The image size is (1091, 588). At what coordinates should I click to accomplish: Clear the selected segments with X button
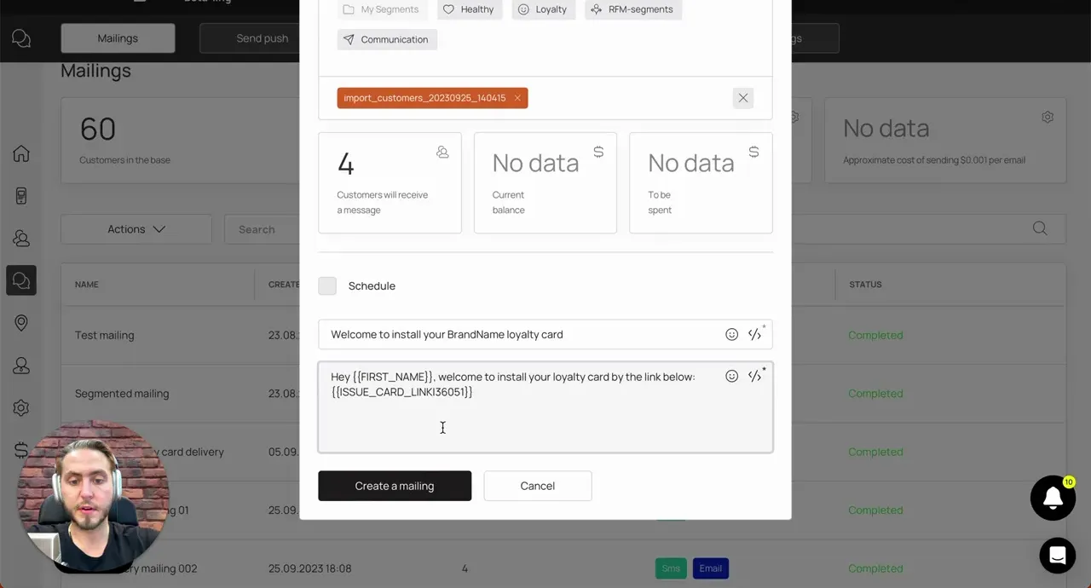coord(743,98)
